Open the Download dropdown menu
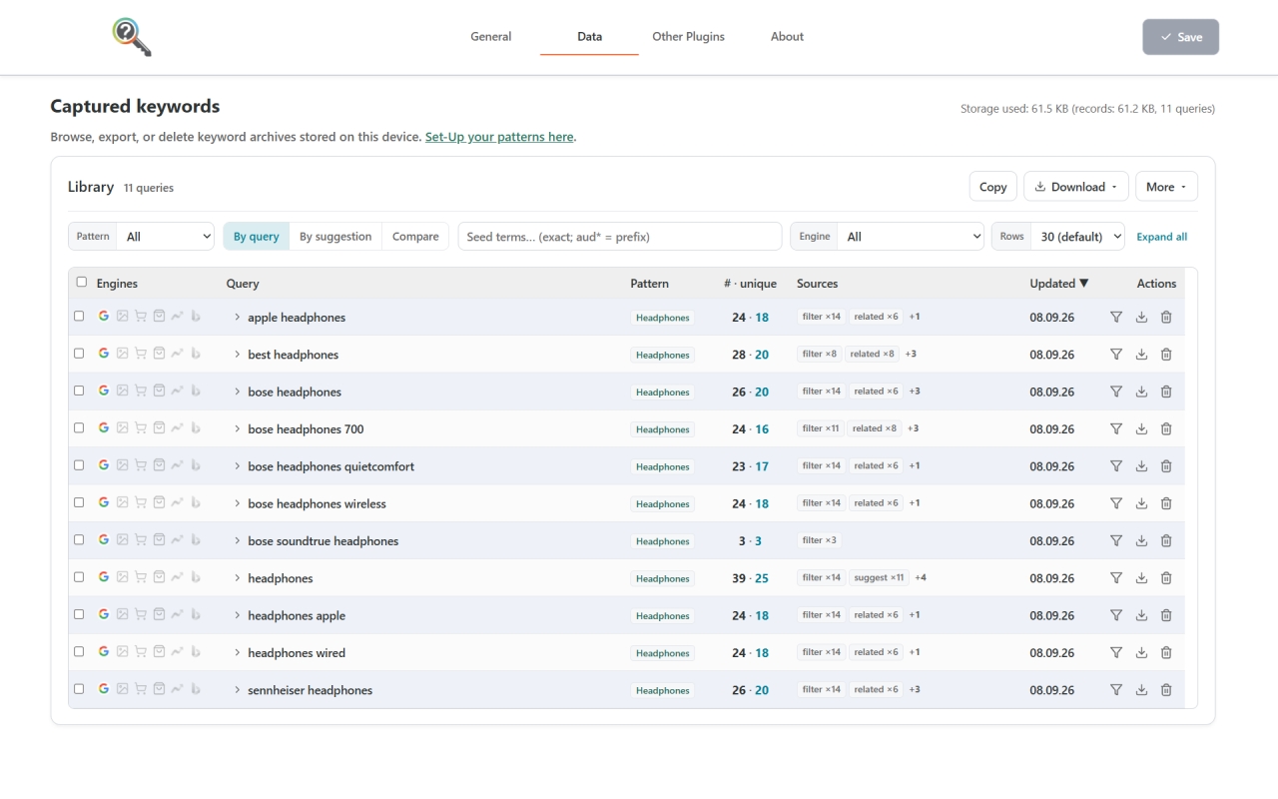 coord(1076,187)
